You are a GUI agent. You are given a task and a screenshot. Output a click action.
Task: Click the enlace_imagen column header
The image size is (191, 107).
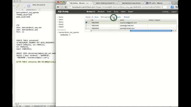coord(162,20)
